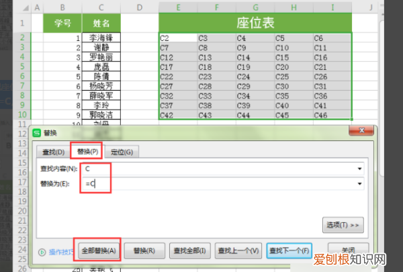Click the 姓名 header cell
Image resolution: width=403 pixels, height=272 pixels.
(101, 23)
